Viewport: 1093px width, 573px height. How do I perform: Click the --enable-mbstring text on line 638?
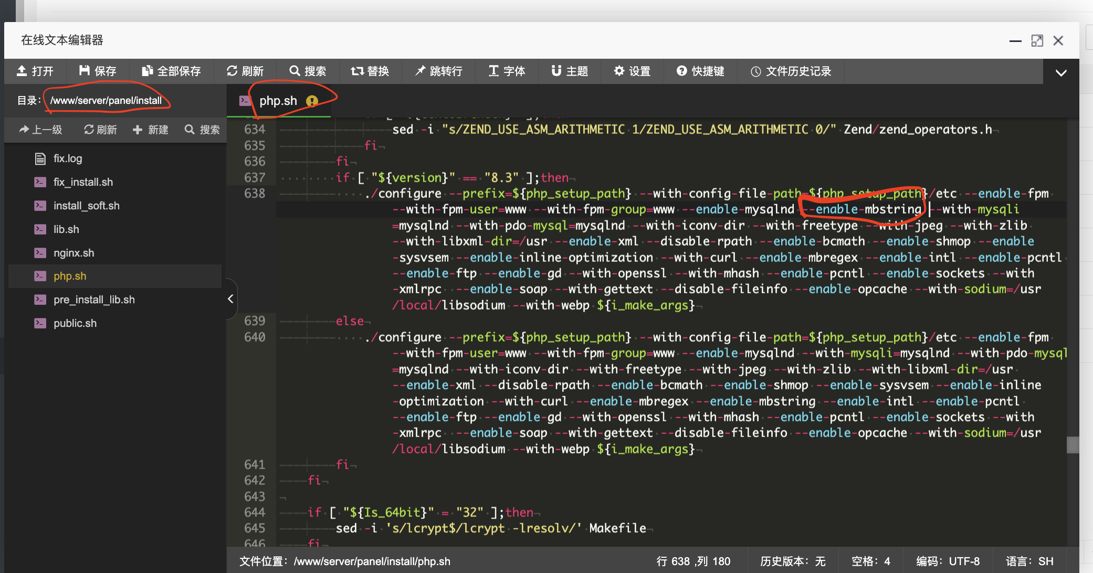(x=862, y=209)
